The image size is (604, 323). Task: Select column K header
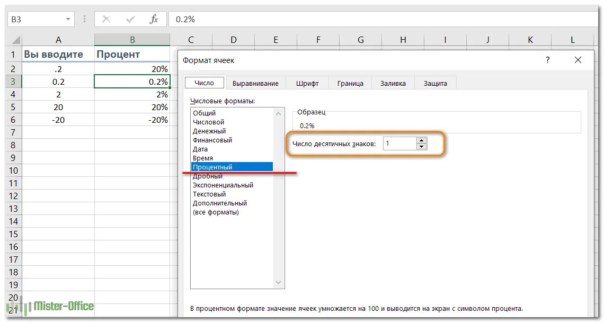(x=530, y=40)
